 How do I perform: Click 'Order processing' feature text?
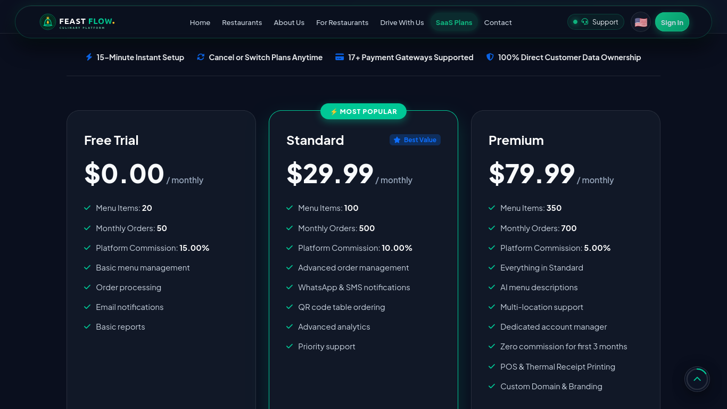click(128, 287)
